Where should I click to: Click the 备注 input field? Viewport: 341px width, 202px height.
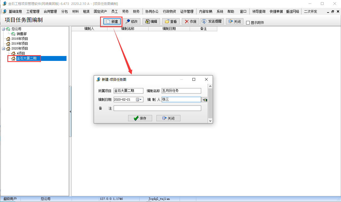point(157,108)
